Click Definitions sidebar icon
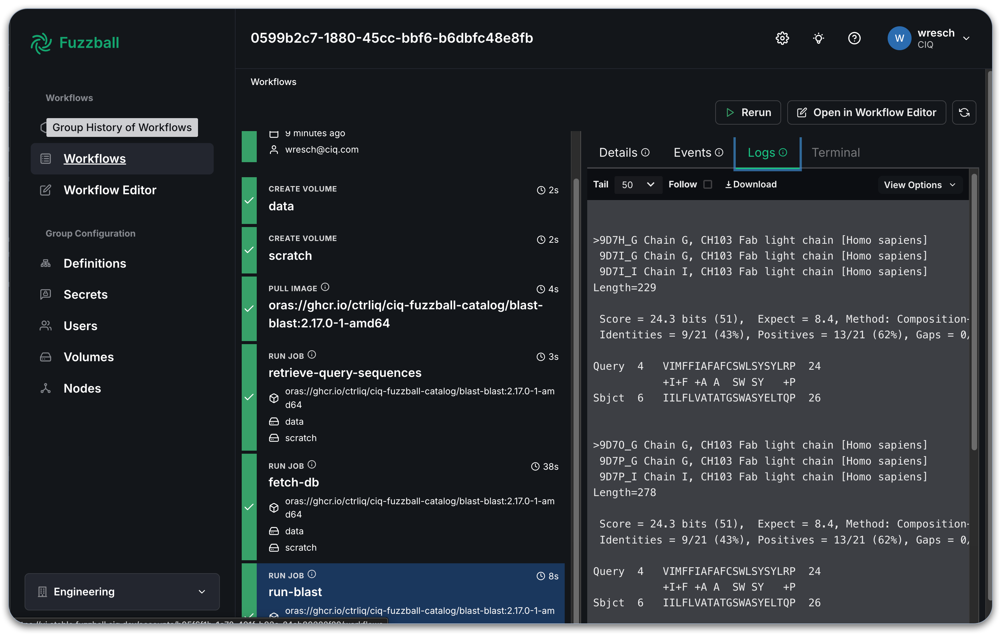 [x=45, y=264]
